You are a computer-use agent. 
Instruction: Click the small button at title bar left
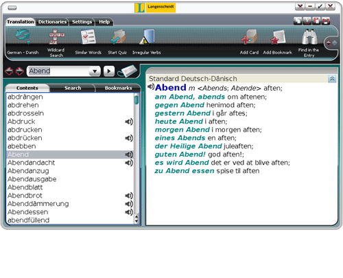(12, 8)
